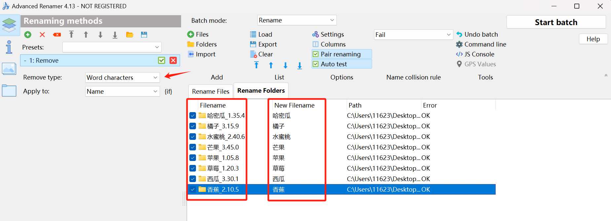Screen dimensions: 611x221
Task: Open the Batch mode dropdown
Action: point(297,20)
